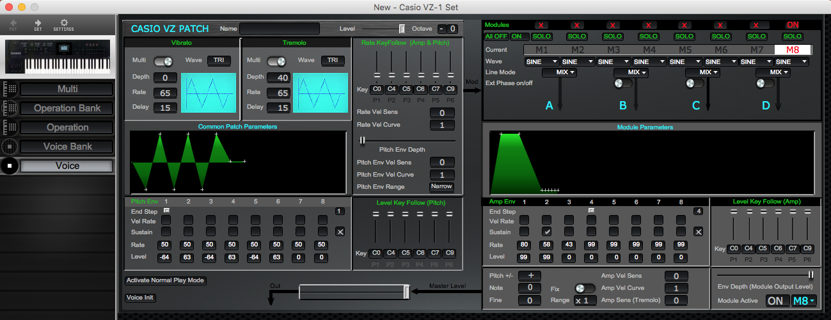This screenshot has height=320, width=831.
Task: Select the M8 module tab
Action: tap(793, 49)
